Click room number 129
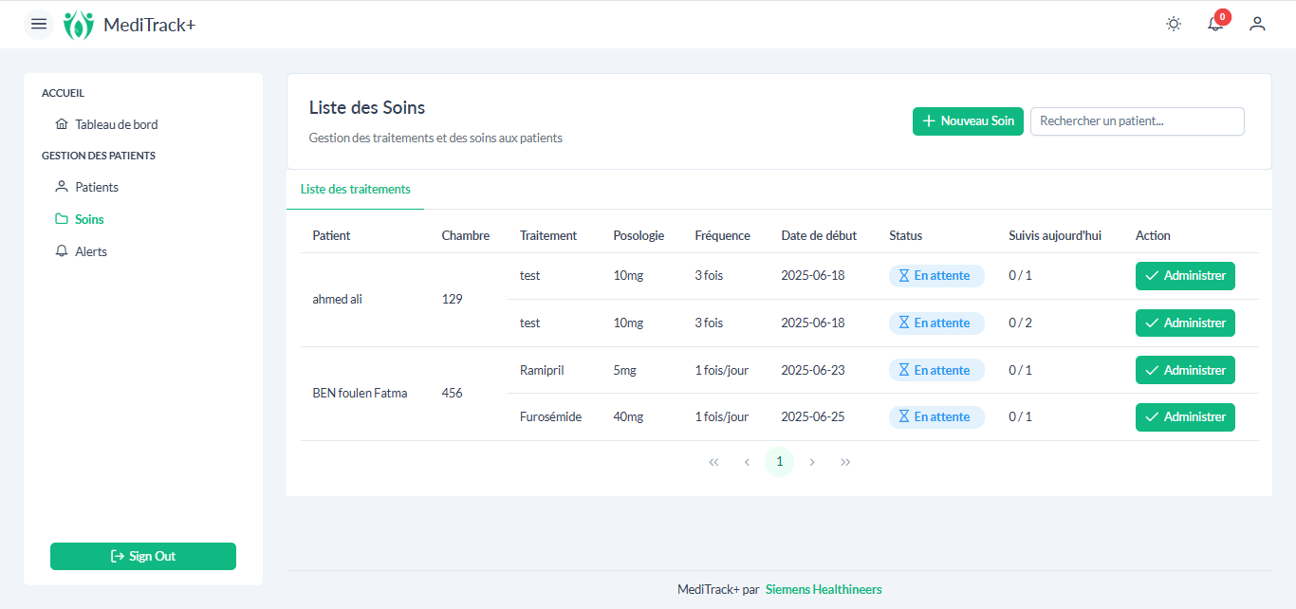1296x609 pixels. pyautogui.click(x=453, y=300)
